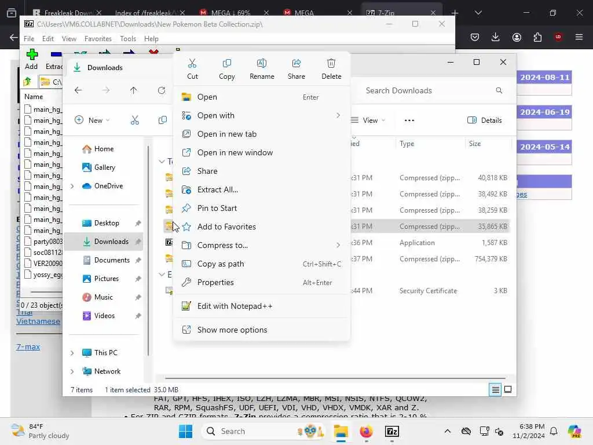
Task: Open 7-Zip from the taskbar
Action: click(392, 431)
